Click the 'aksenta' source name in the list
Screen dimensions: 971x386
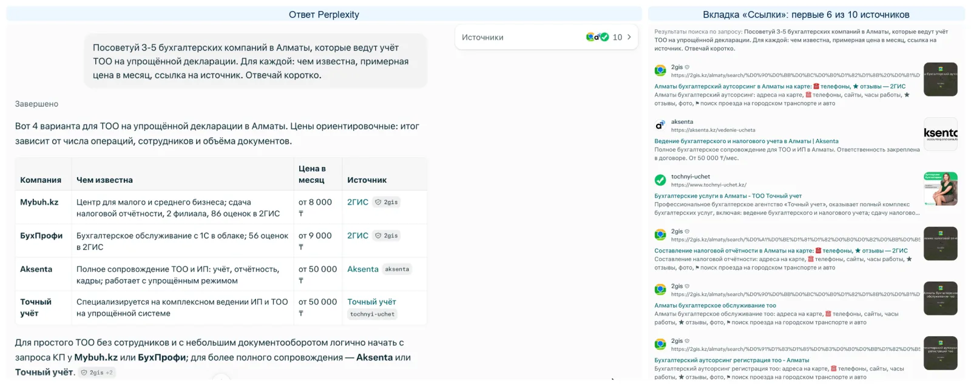click(682, 122)
